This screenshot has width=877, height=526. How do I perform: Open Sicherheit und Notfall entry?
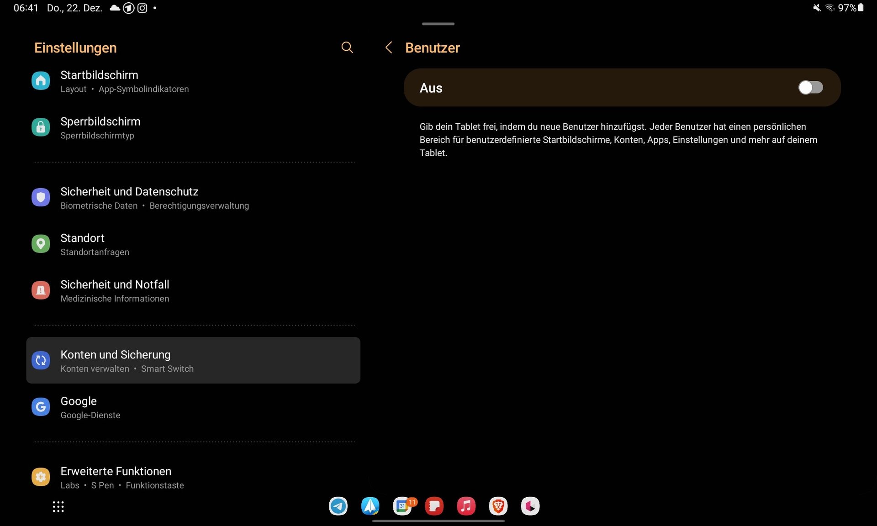pos(115,290)
